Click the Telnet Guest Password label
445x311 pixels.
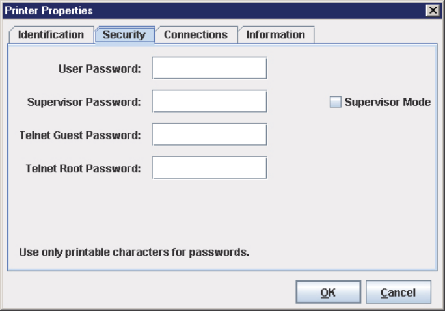tap(81, 135)
